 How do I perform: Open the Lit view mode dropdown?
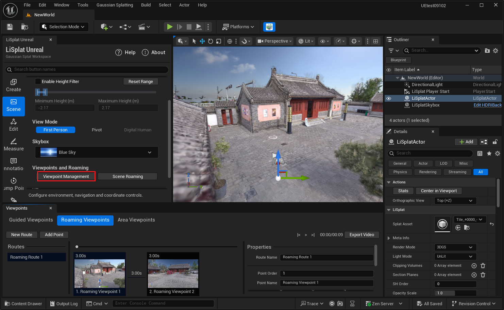click(x=306, y=41)
